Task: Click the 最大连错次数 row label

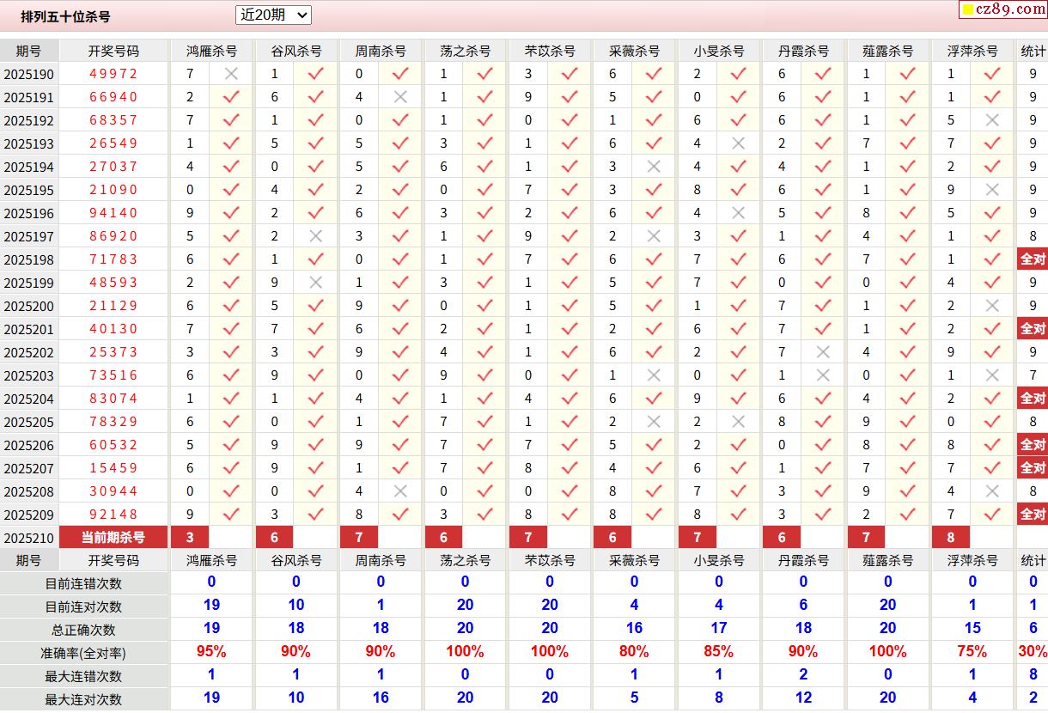Action: (83, 676)
